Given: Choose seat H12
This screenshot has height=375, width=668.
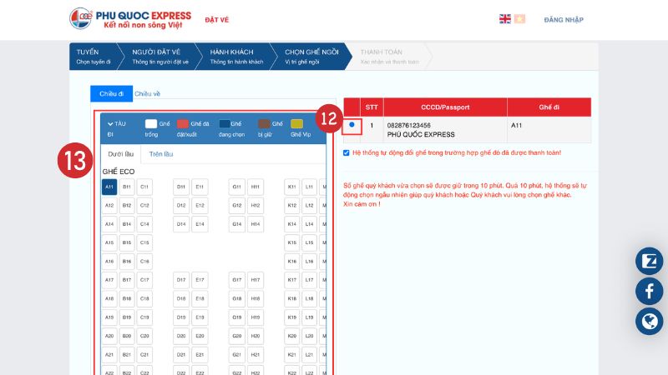Looking at the screenshot, I should coord(256,206).
